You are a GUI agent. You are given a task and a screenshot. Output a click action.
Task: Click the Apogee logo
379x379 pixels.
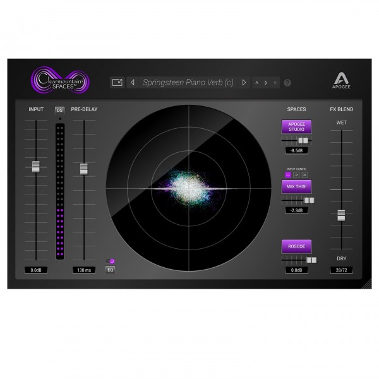pos(341,80)
